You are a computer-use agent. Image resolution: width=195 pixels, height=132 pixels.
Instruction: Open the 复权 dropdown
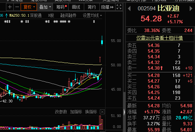coord(29,7)
